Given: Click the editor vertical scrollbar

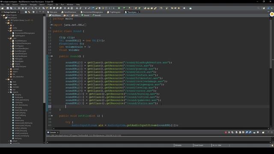Looking at the screenshot, I should point(271,44).
